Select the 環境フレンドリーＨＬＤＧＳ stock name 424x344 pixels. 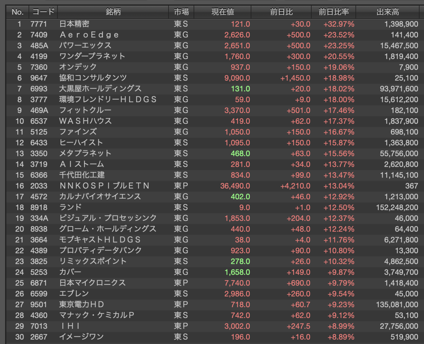(108, 100)
